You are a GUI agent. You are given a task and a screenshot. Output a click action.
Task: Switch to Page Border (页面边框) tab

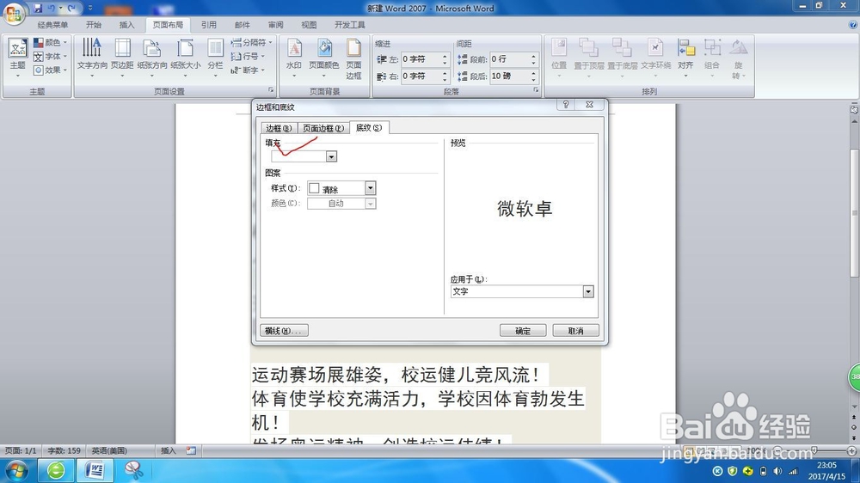323,128
